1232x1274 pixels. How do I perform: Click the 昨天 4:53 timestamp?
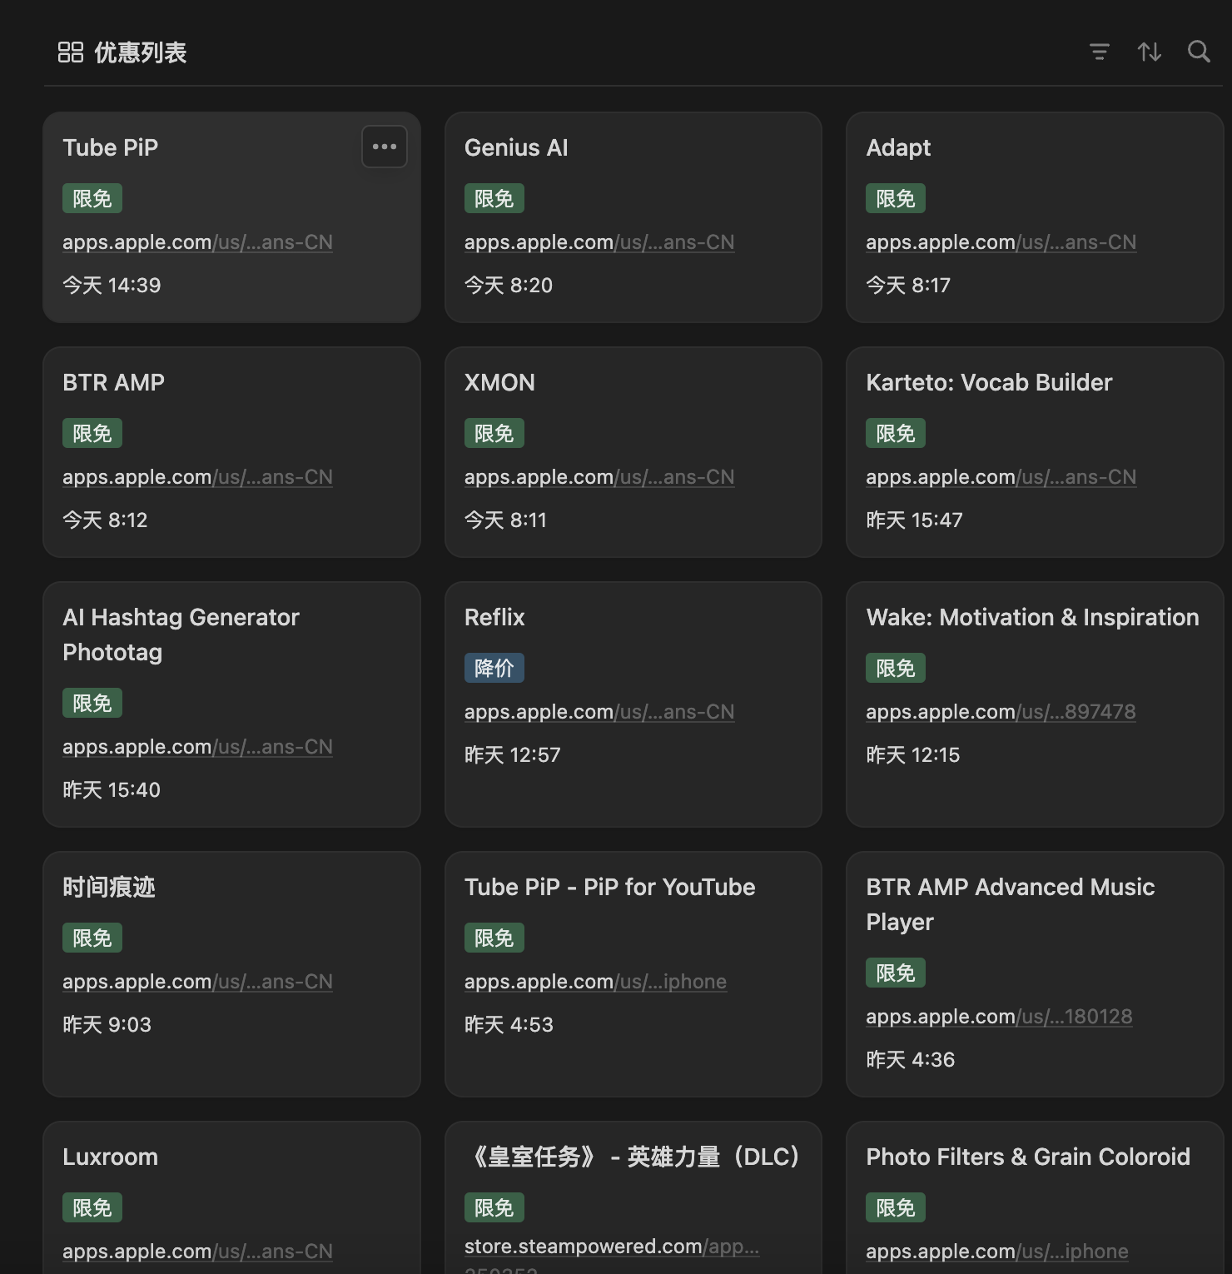[x=509, y=1025]
